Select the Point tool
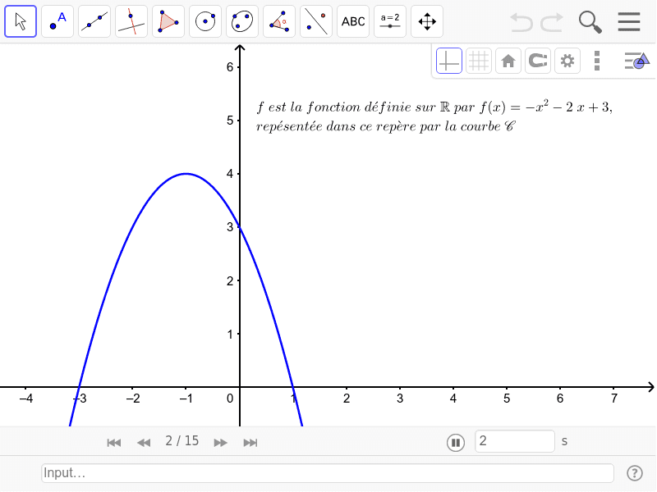The height and width of the screenshot is (492, 657). [x=57, y=21]
